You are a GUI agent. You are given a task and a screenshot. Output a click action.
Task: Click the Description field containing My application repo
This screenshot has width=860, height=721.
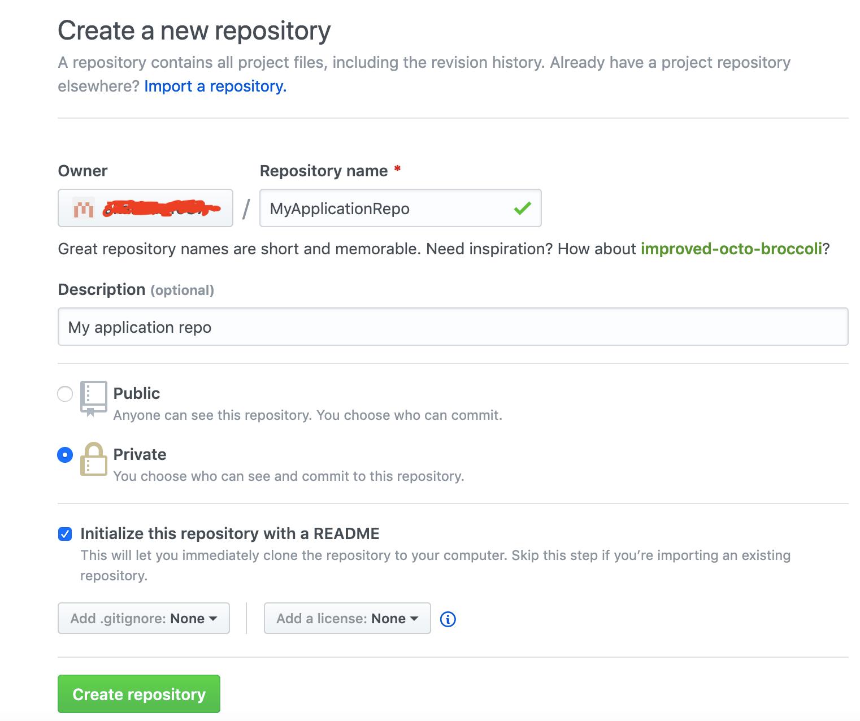click(452, 327)
